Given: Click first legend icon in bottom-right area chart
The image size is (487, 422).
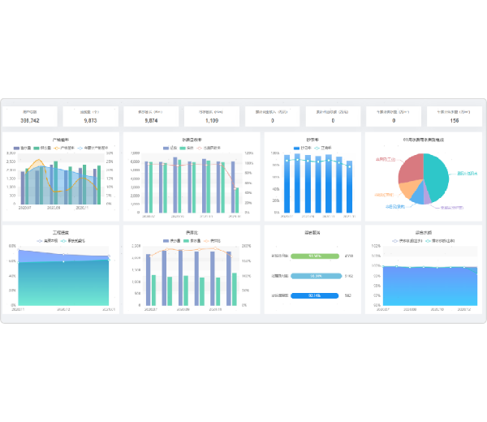Looking at the screenshot, I should tap(394, 242).
